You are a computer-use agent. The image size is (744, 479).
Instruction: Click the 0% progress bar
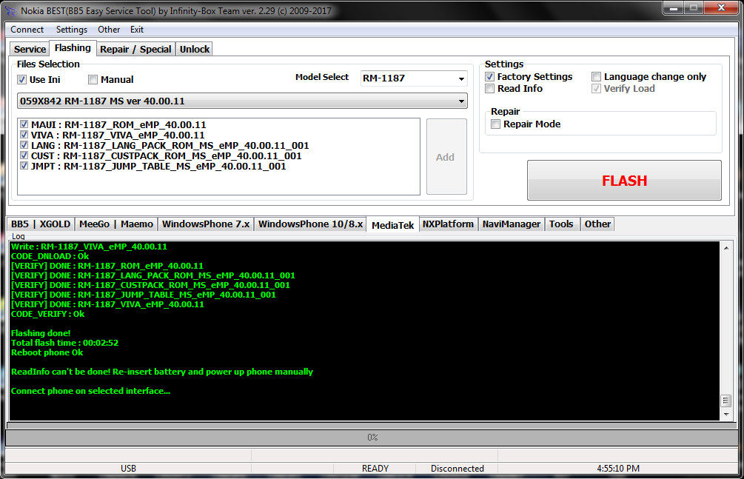point(372,438)
